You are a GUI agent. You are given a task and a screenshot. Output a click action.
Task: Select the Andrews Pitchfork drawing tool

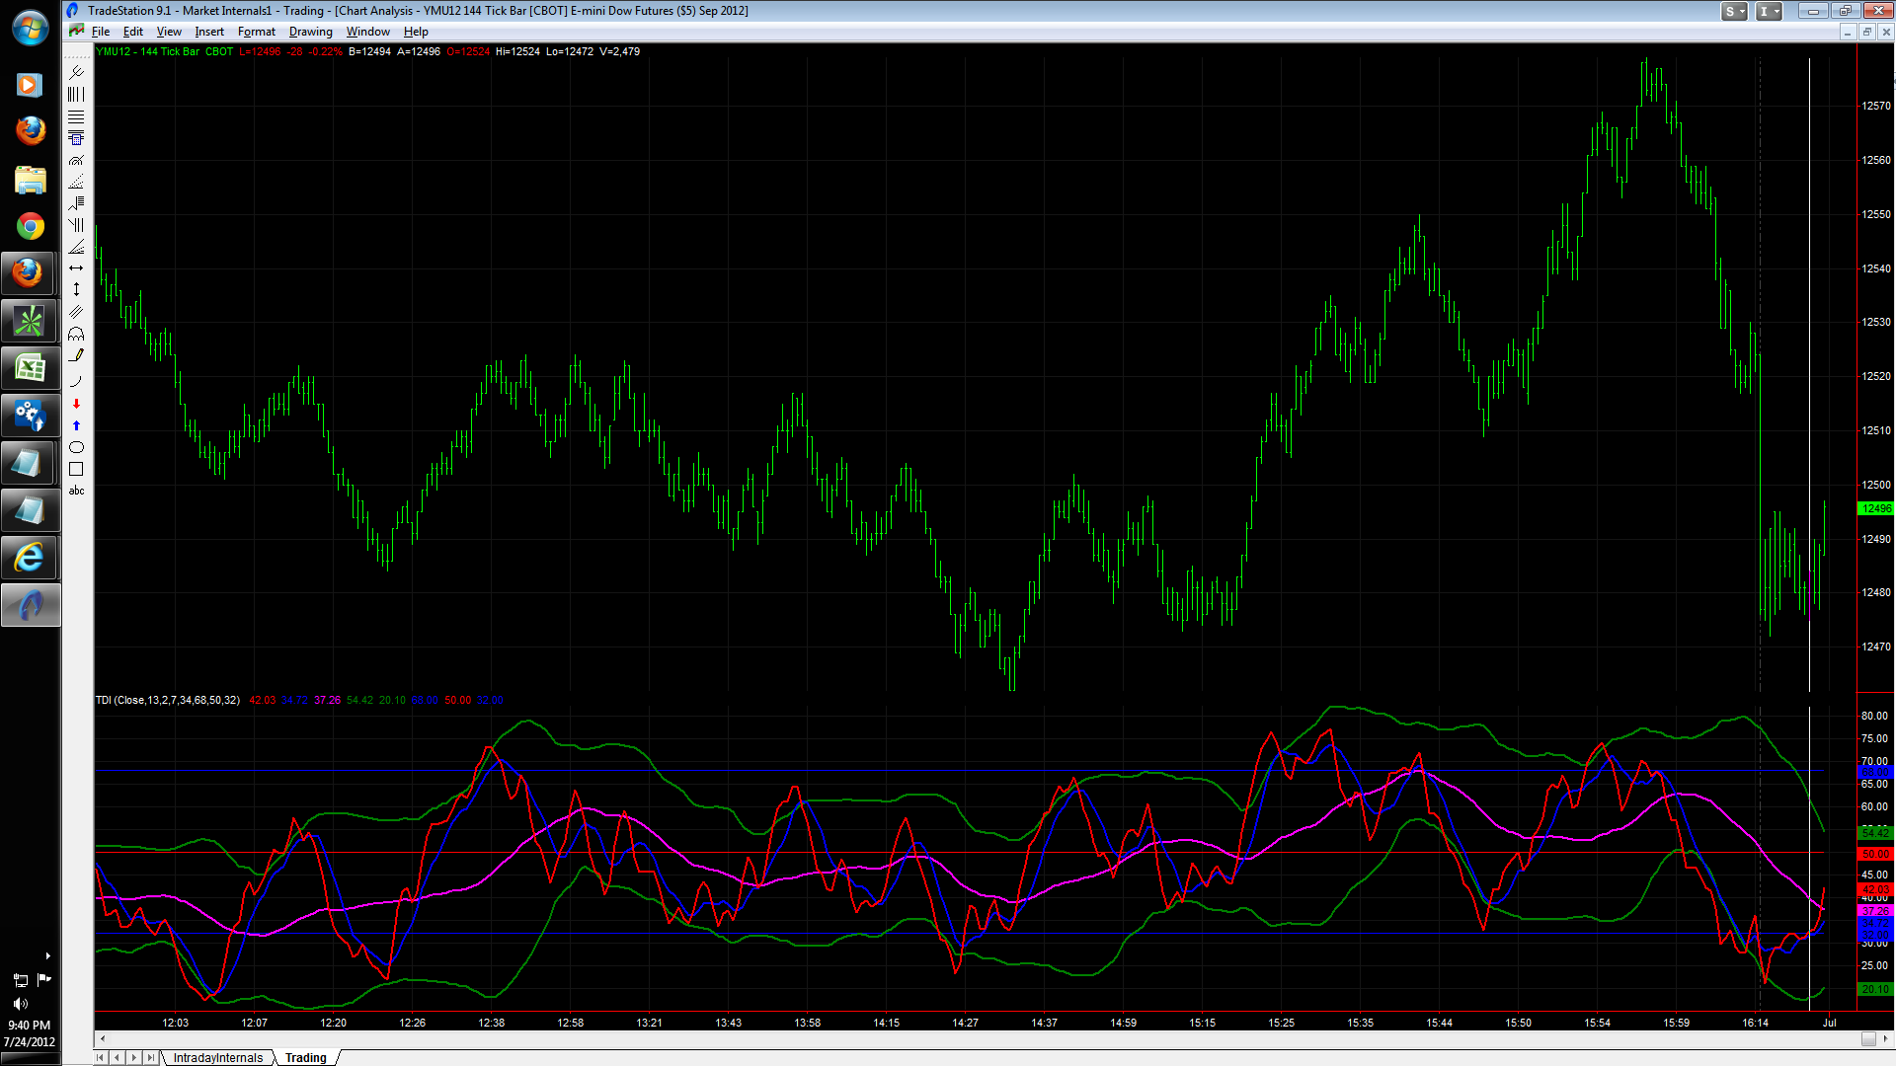76,72
